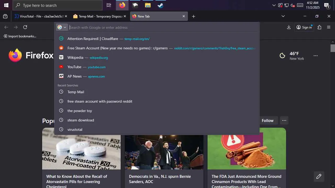Open the Google search engine dropdown
This screenshot has width=335, height=188.
coord(62,27)
